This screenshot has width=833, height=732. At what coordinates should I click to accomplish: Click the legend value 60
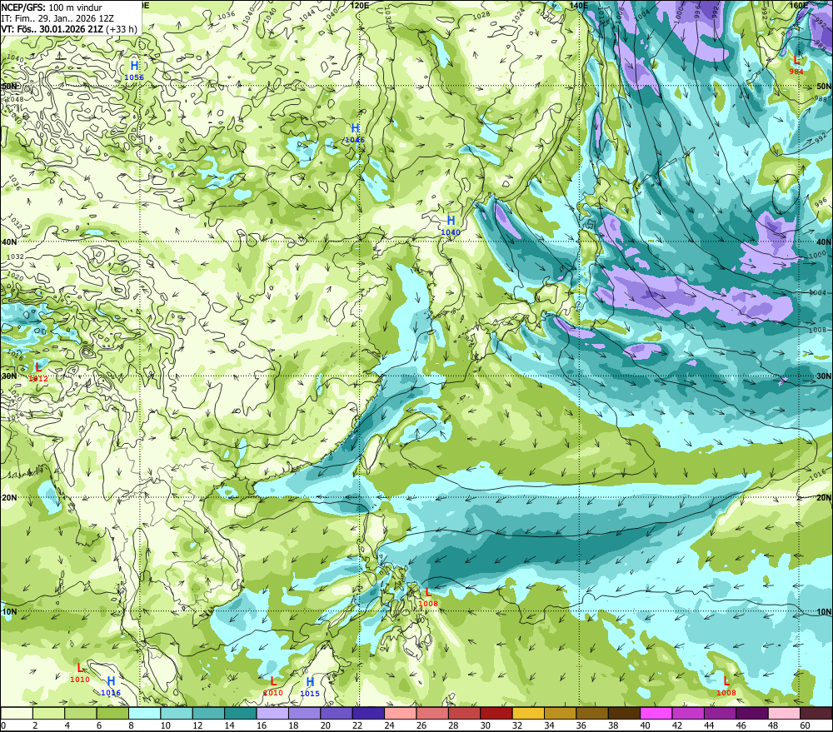[x=805, y=725]
